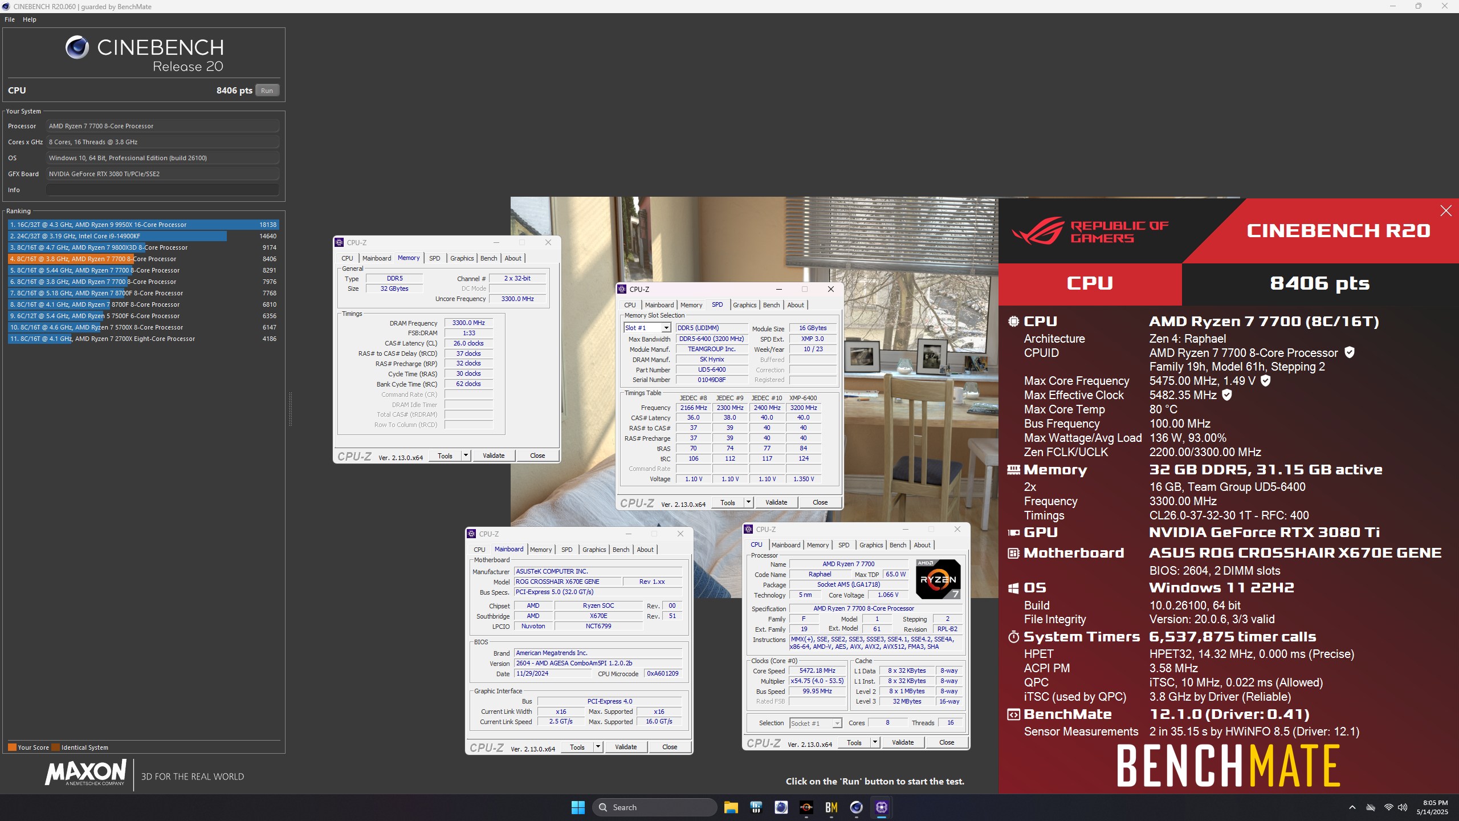Switch to Memory tab in CPU-Z CPU window
The image size is (1459, 821).
pos(818,545)
